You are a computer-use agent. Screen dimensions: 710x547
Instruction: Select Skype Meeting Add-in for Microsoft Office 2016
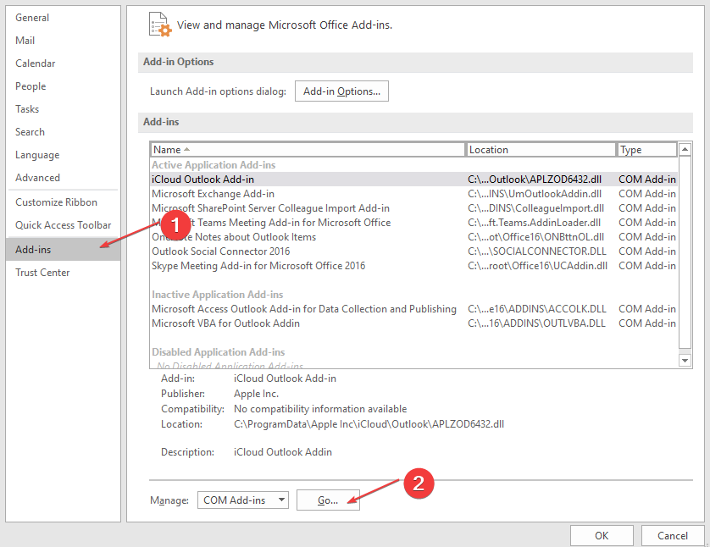point(413,266)
